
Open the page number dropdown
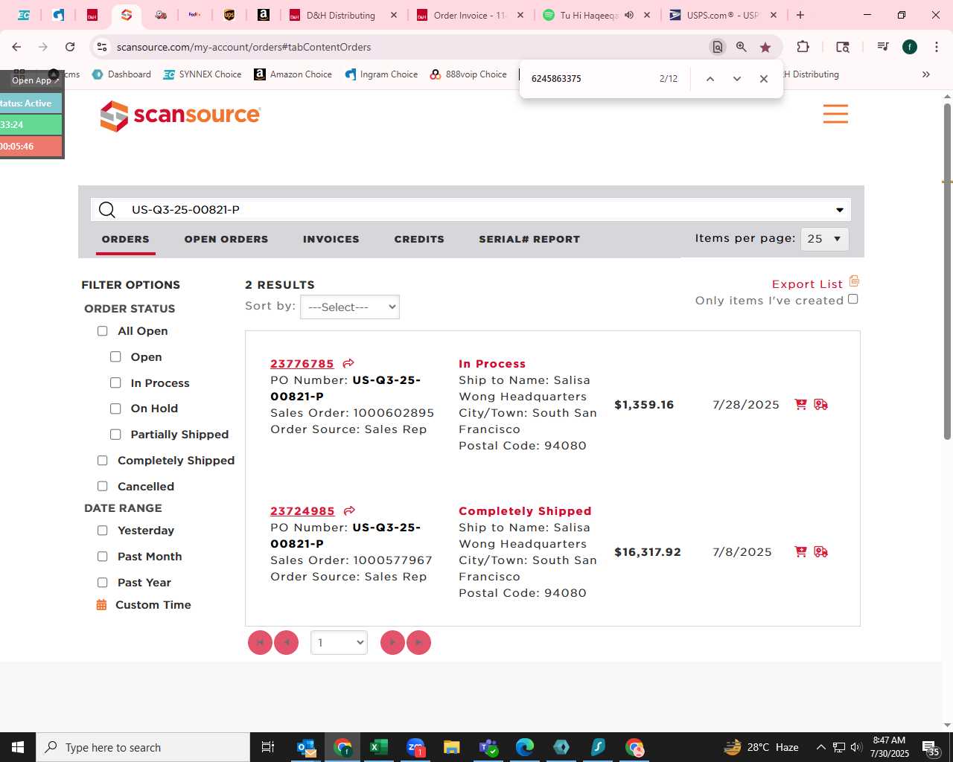tap(339, 643)
